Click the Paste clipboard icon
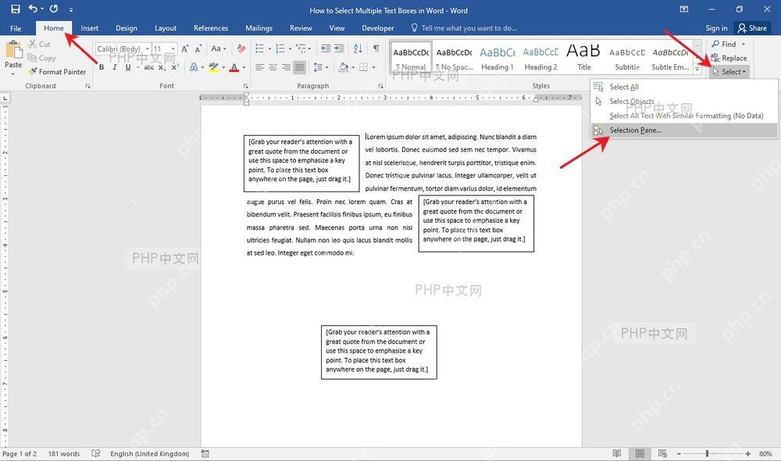The image size is (781, 461). click(13, 50)
